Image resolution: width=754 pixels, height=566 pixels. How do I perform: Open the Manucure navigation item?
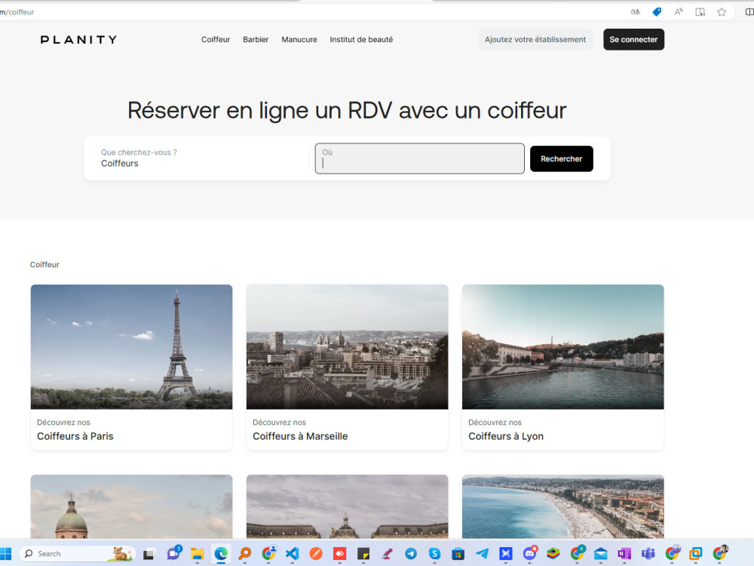[x=299, y=39]
